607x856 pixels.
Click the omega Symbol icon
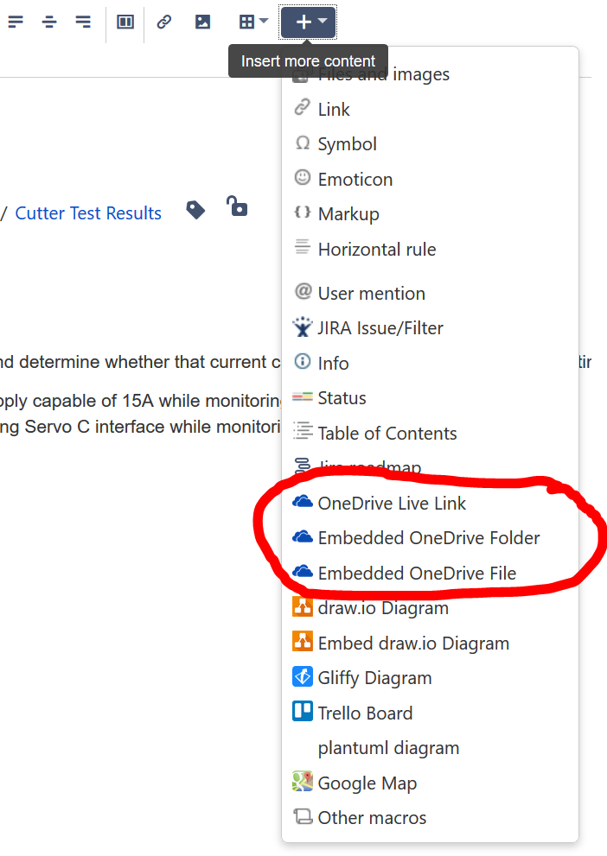[302, 143]
